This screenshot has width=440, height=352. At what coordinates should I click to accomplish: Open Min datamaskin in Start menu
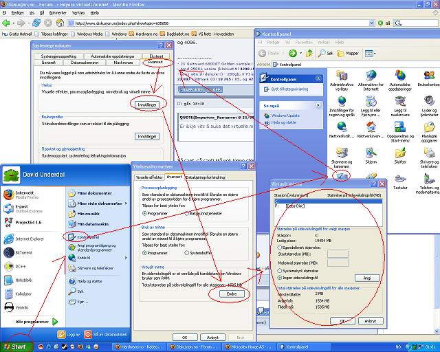click(89, 224)
